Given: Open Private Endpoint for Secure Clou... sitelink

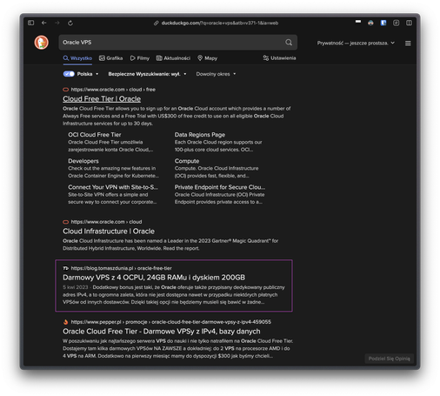Looking at the screenshot, I should (220, 187).
